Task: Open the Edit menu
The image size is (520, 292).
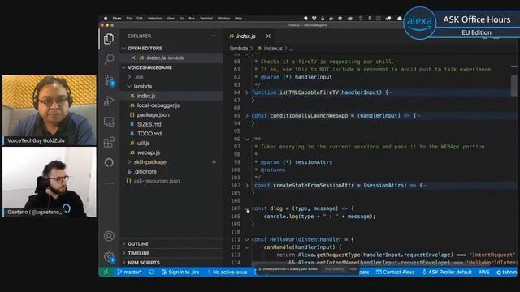Action: click(x=140, y=19)
